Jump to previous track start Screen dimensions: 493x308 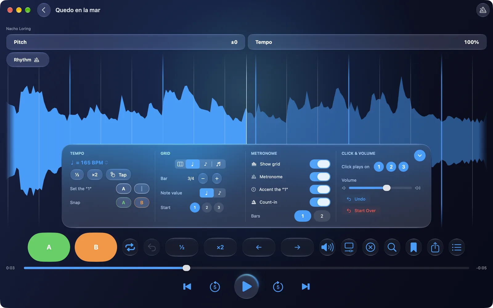coord(187,287)
